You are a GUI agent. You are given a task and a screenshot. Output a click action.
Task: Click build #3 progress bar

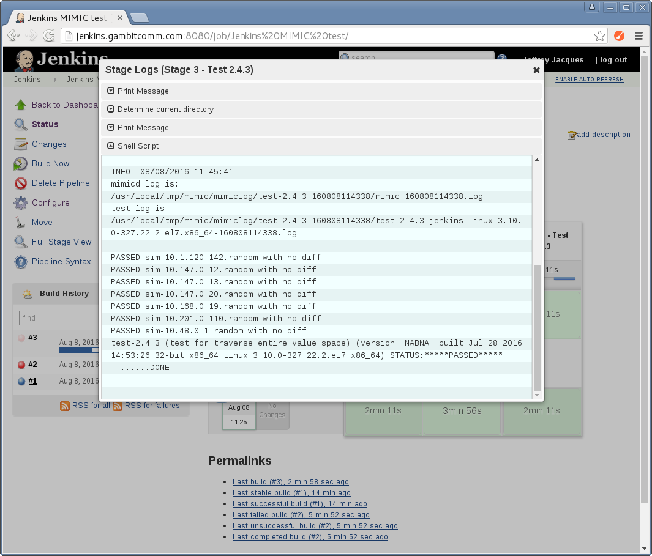[x=78, y=350]
